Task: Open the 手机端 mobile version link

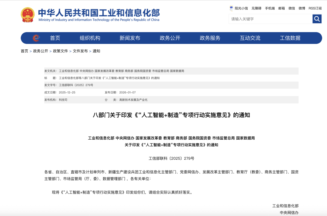Action: point(270,8)
